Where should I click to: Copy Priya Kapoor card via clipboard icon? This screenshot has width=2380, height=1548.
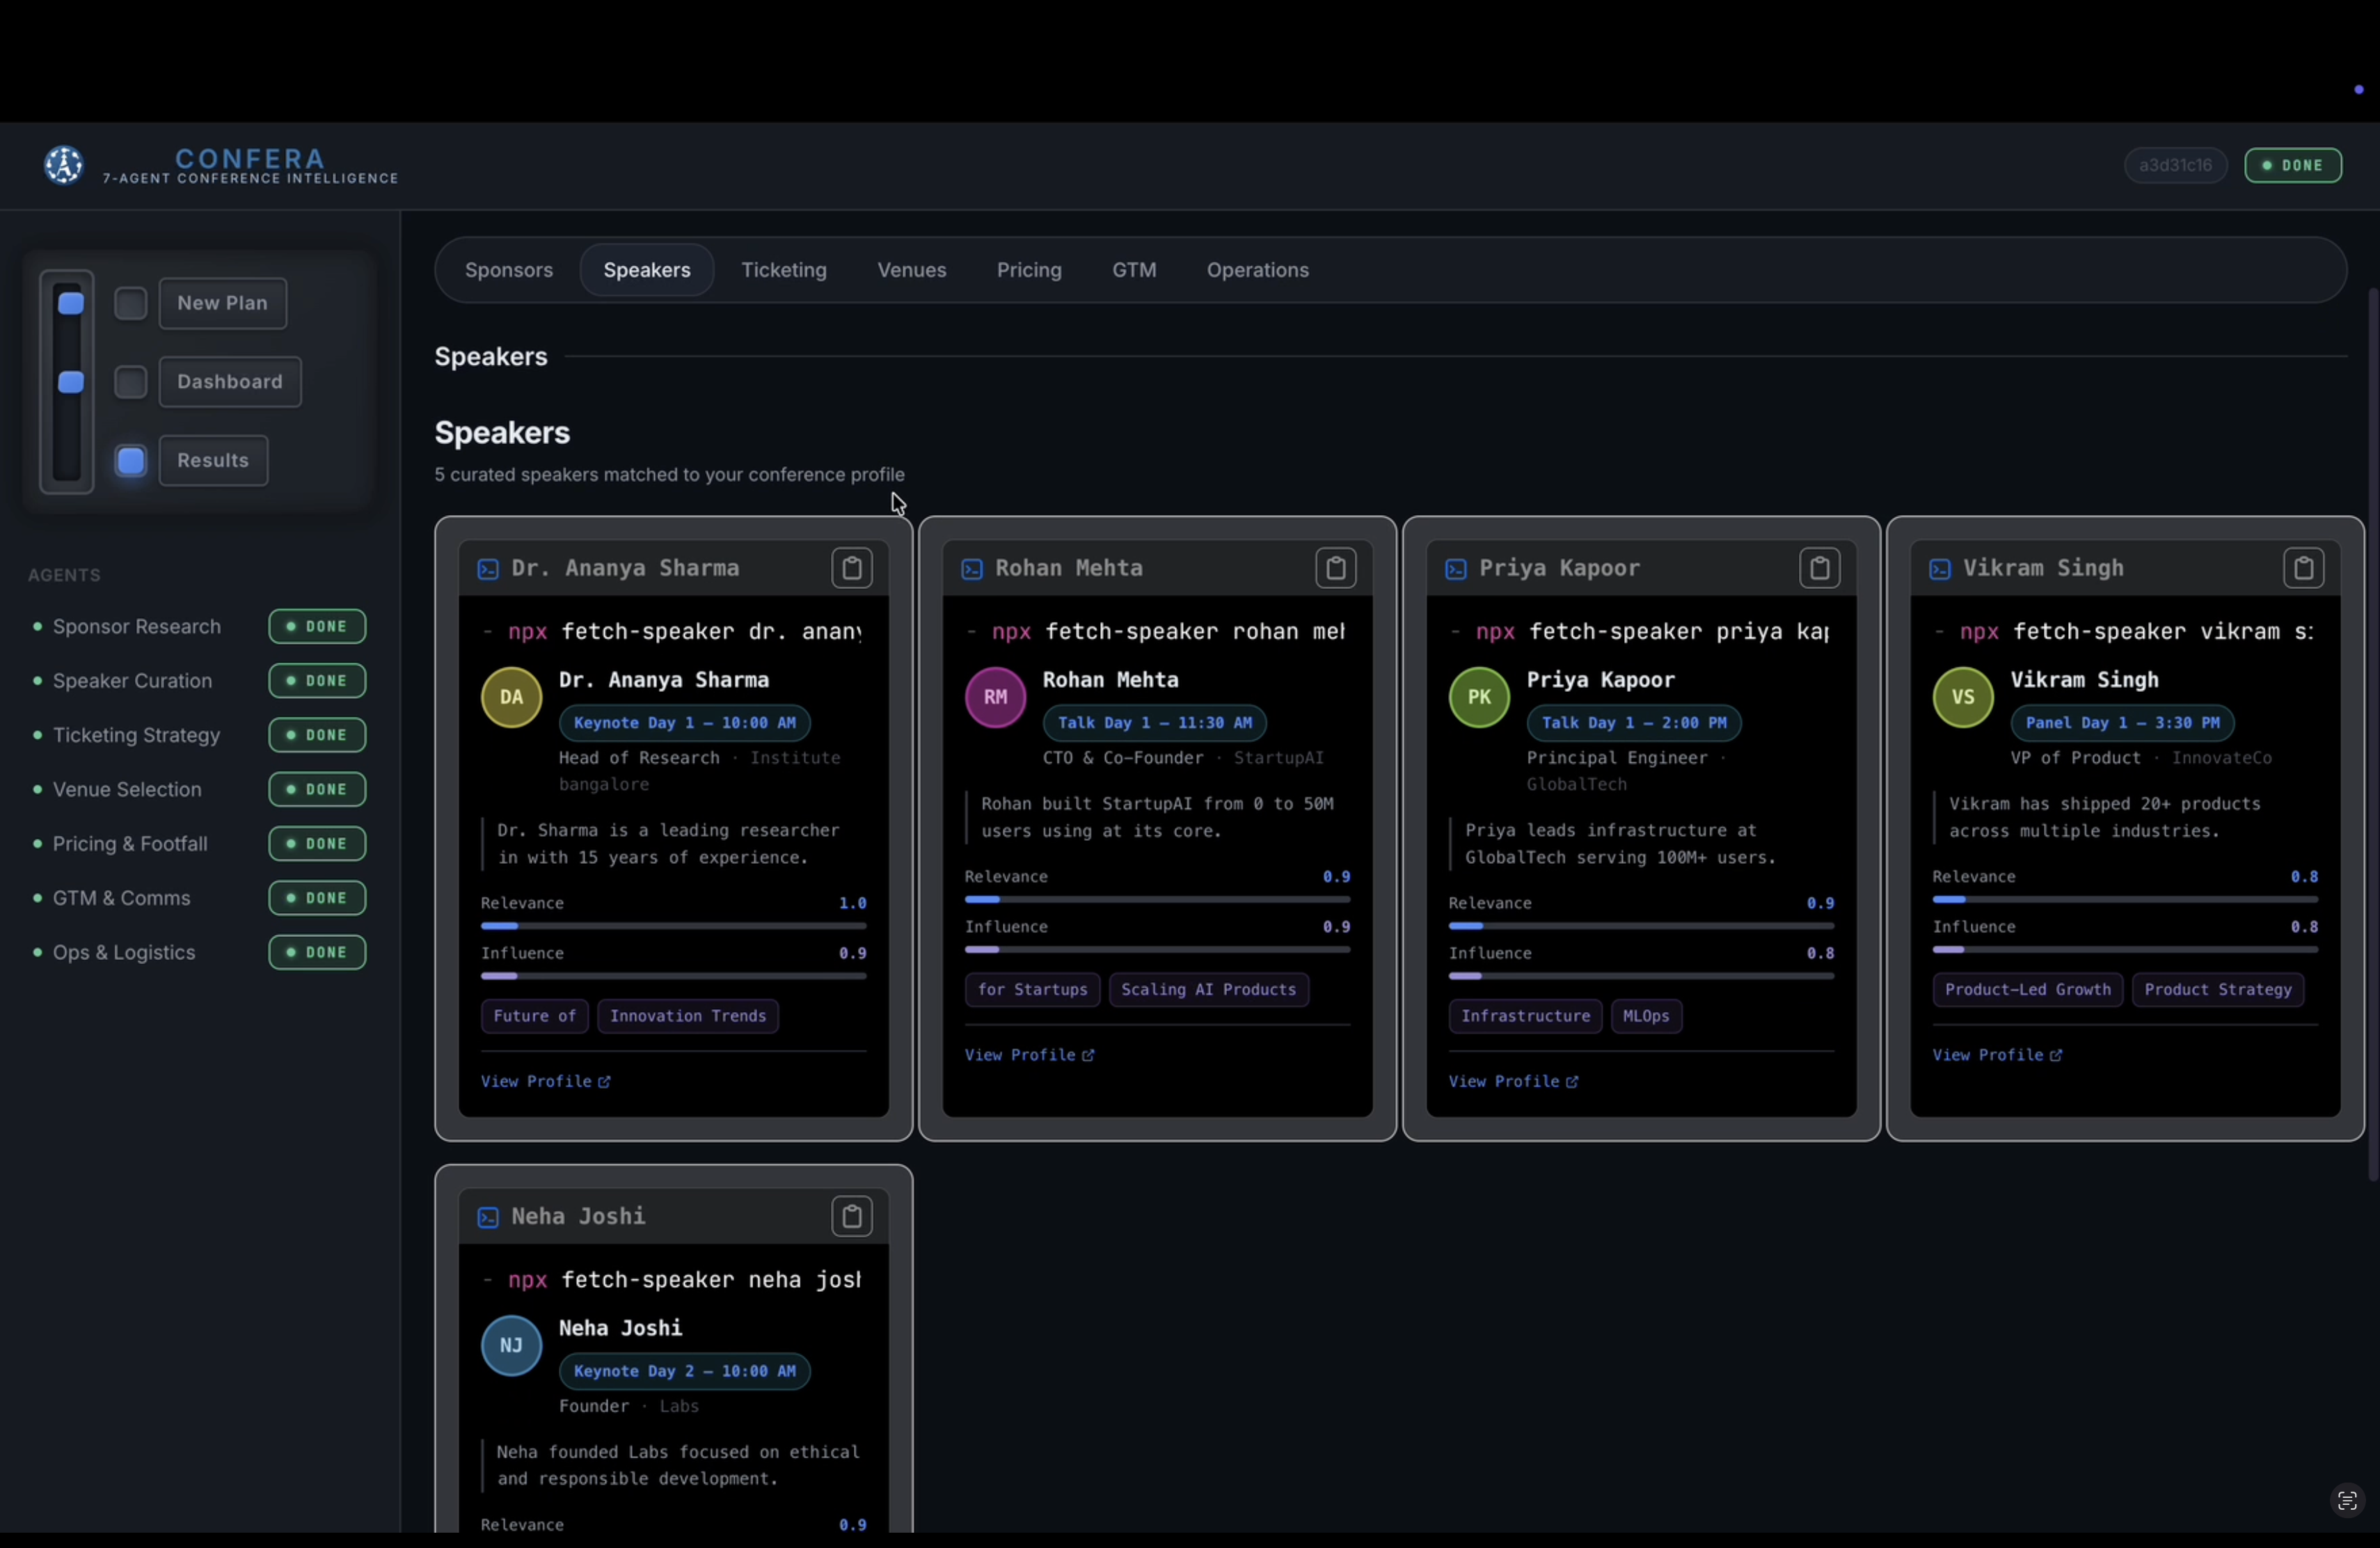1820,568
